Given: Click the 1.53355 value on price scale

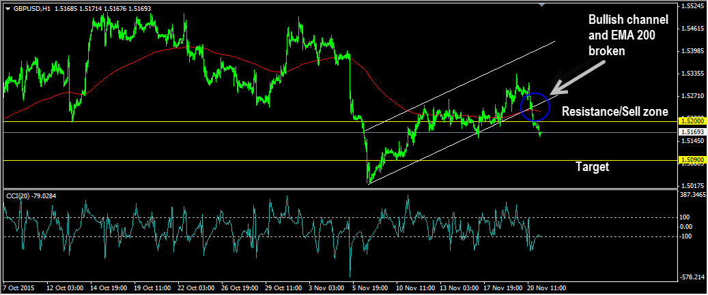Looking at the screenshot, I should [692, 74].
